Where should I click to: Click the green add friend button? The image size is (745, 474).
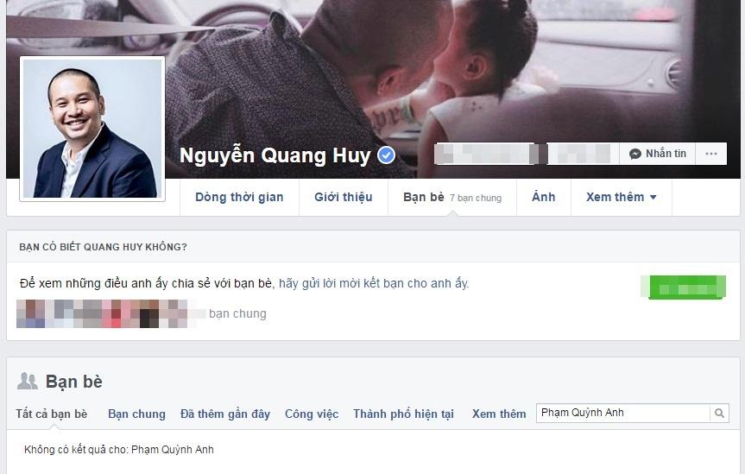click(683, 288)
